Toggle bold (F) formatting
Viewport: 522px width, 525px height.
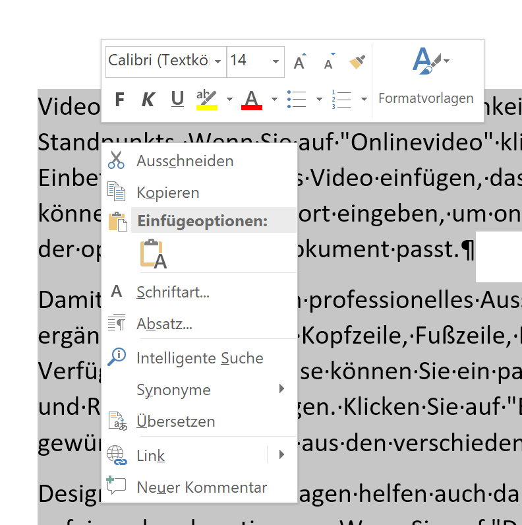tap(119, 99)
